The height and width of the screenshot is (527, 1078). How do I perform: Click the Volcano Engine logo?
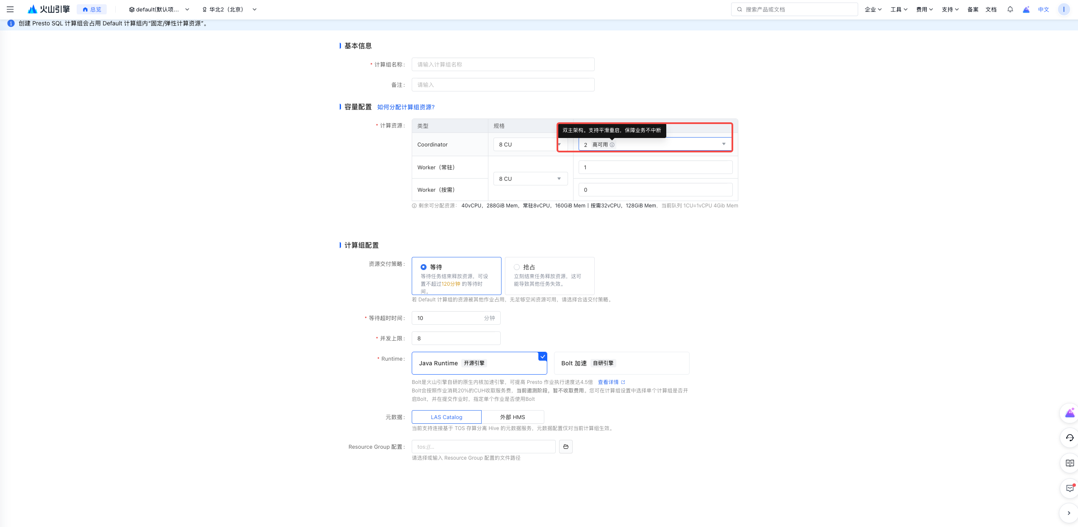(49, 9)
